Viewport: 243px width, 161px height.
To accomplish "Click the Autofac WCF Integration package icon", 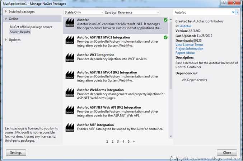I will point(70,57).
